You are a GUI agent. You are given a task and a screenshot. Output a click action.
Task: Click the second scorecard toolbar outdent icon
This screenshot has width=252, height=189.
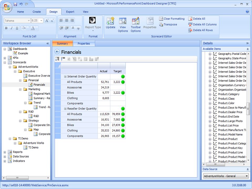coord(63,59)
